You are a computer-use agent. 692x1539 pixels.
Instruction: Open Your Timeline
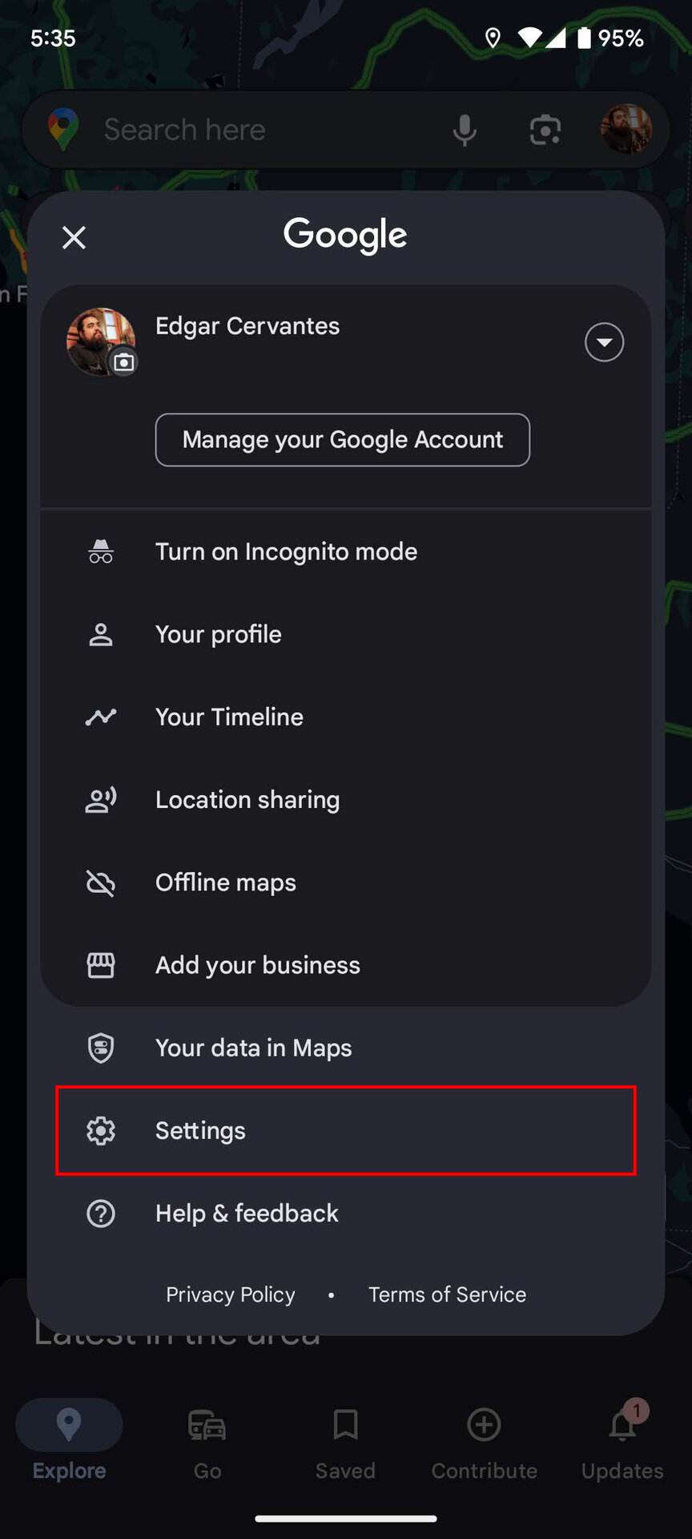coord(229,717)
